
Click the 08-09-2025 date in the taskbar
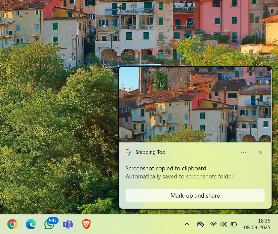click(x=257, y=228)
